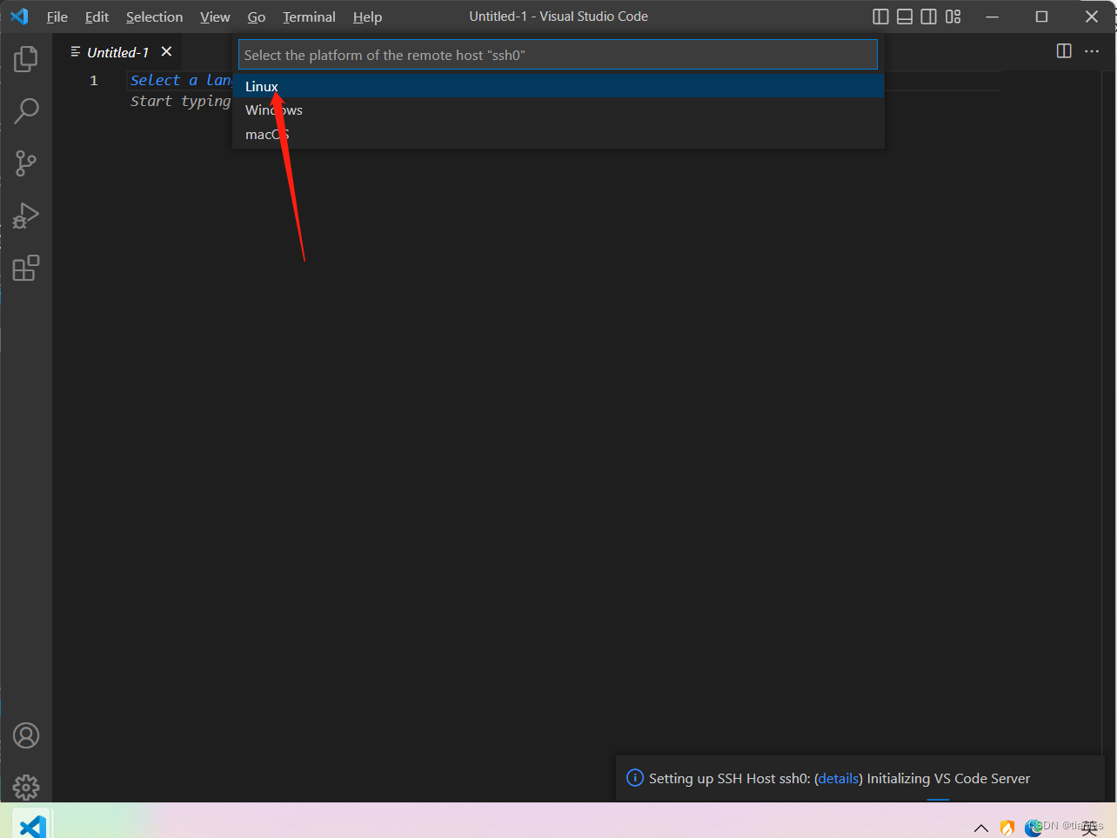
Task: Click the VS Code logo in title bar
Action: point(19,17)
